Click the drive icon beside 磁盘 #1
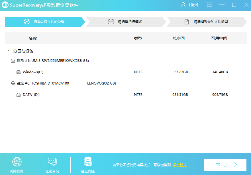251x175 pixels. pos(13,60)
